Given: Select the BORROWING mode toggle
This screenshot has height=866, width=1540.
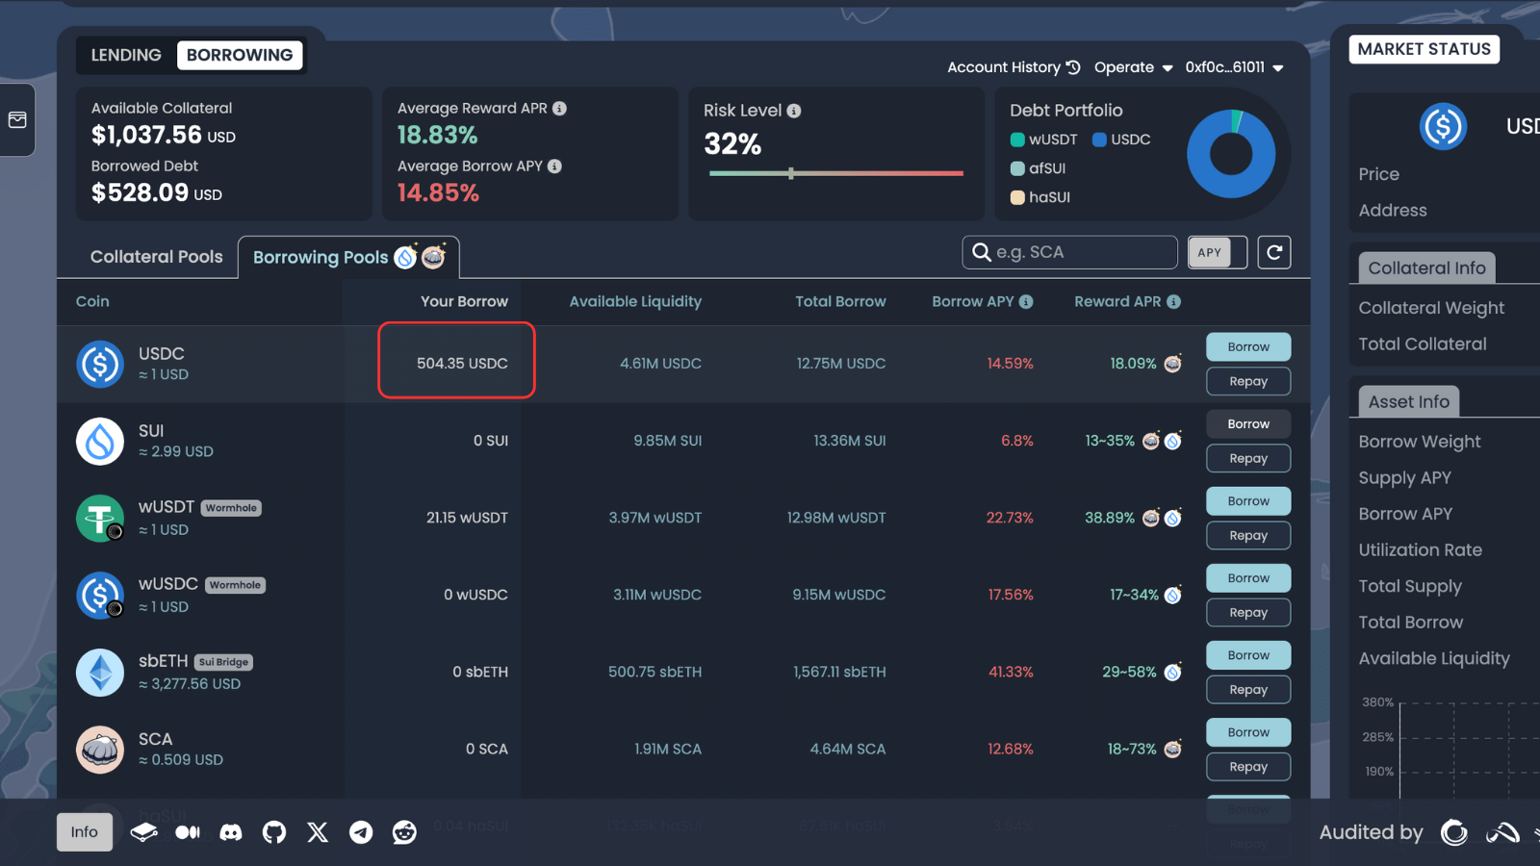Looking at the screenshot, I should [240, 55].
